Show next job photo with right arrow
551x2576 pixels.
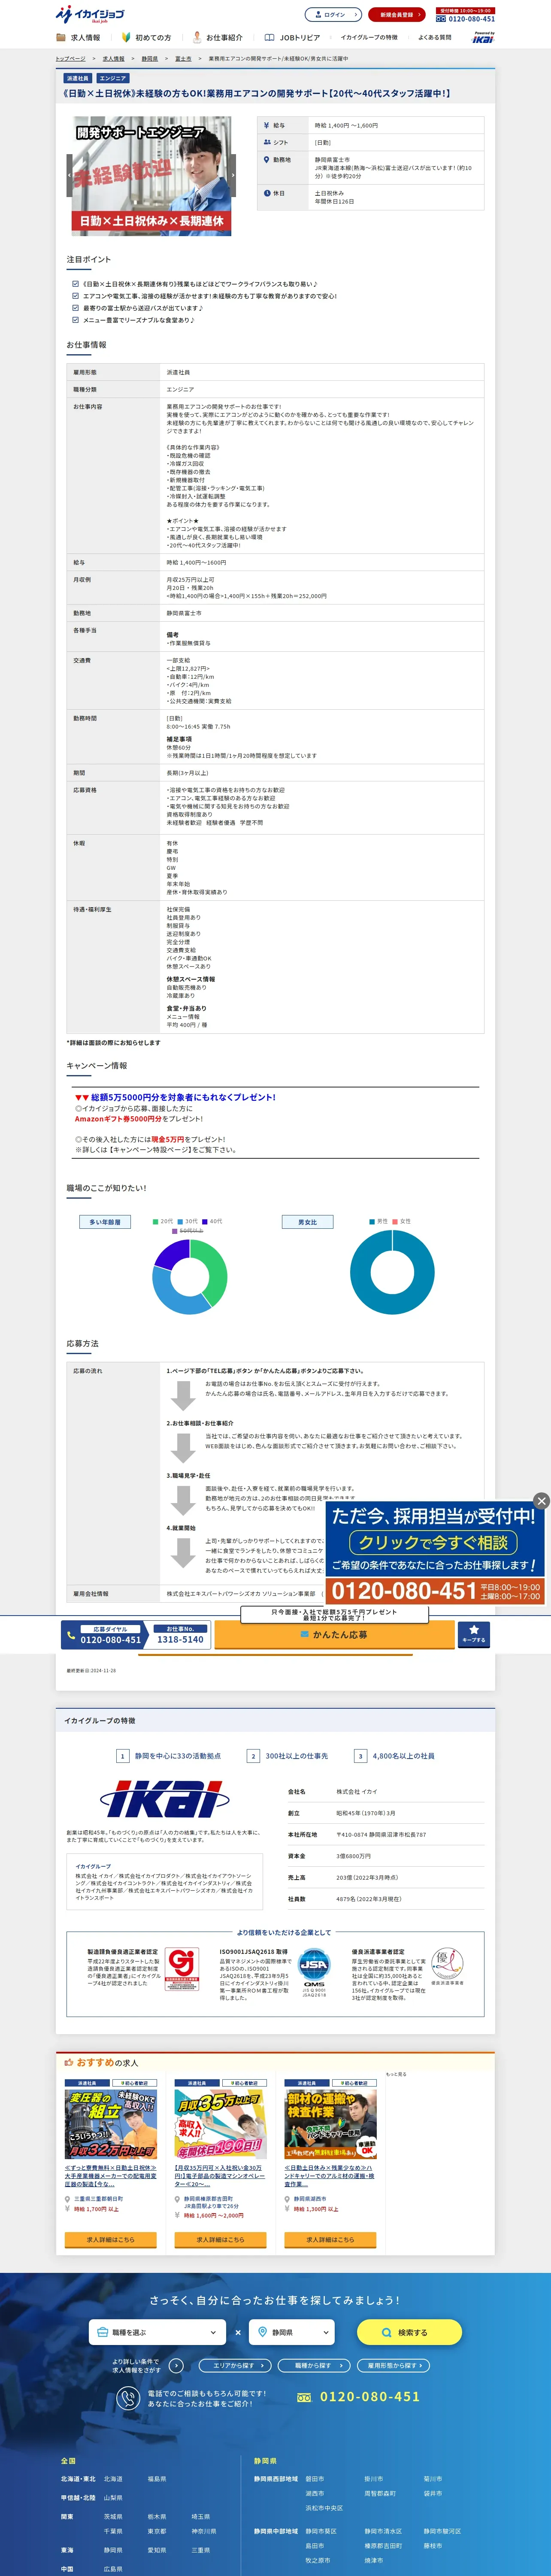pyautogui.click(x=233, y=175)
